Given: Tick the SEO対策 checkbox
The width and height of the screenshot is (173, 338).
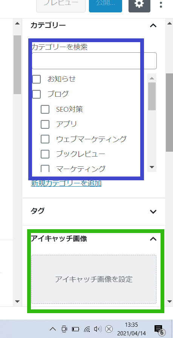Looking at the screenshot, I should (45, 109).
